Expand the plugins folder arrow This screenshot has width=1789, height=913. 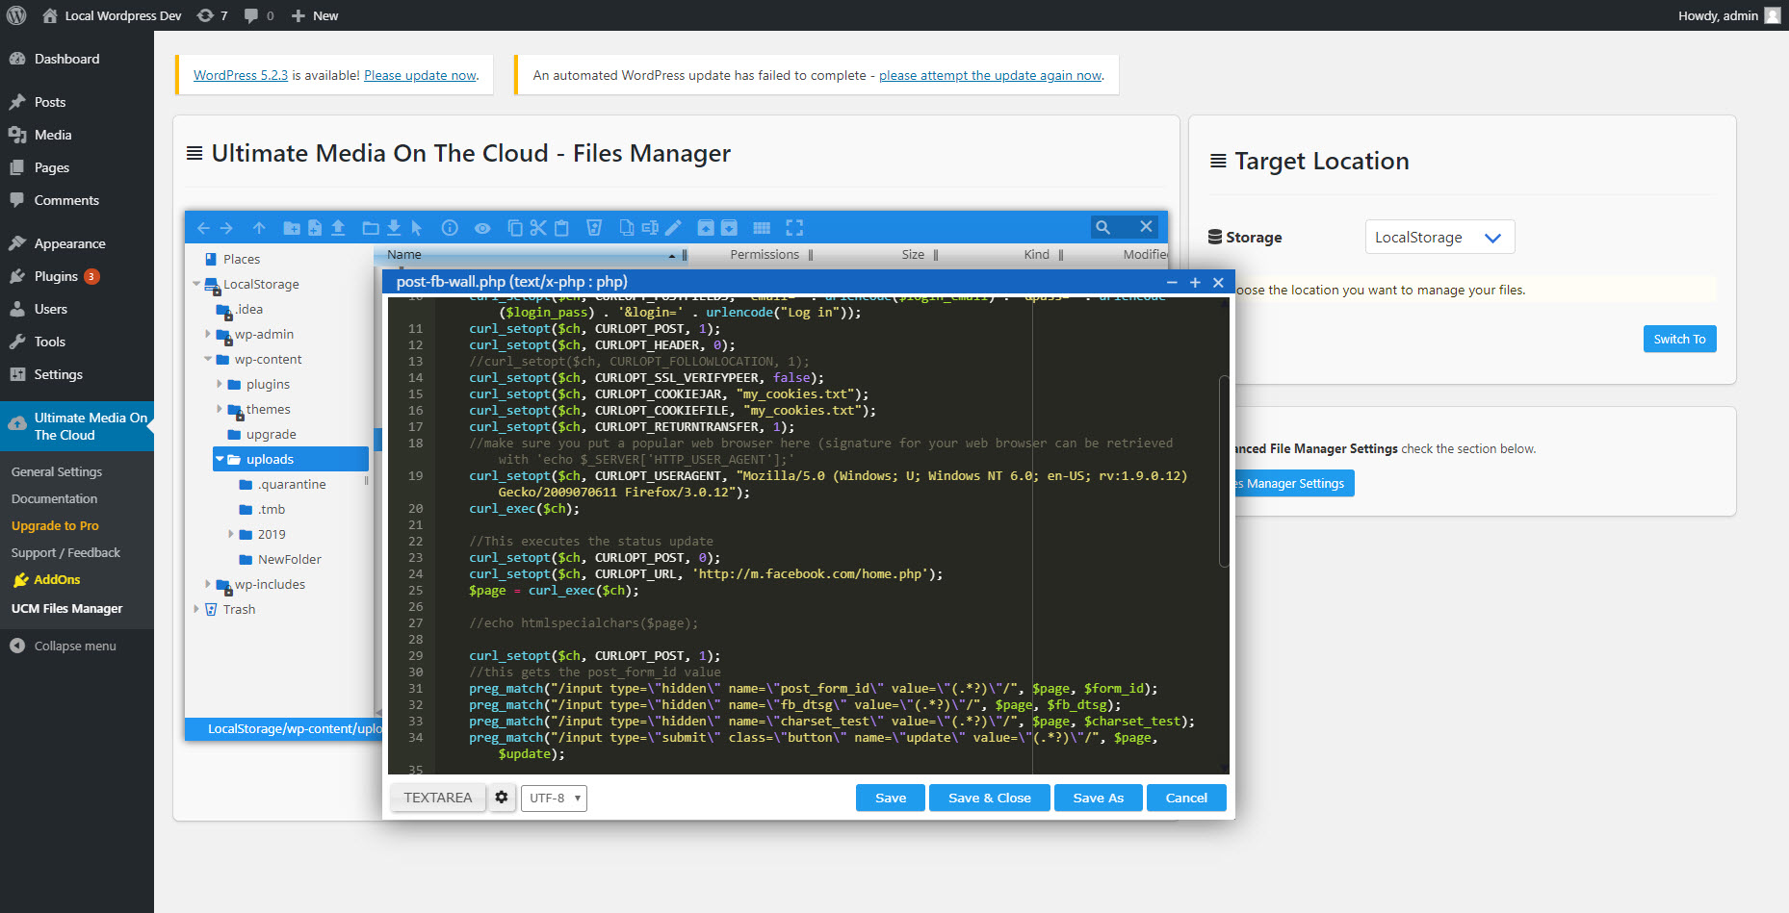tap(220, 384)
